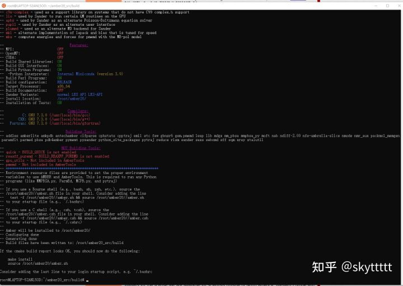The image size is (403, 286).
Task: Click the 'make install' command text
Action: click(x=20, y=259)
